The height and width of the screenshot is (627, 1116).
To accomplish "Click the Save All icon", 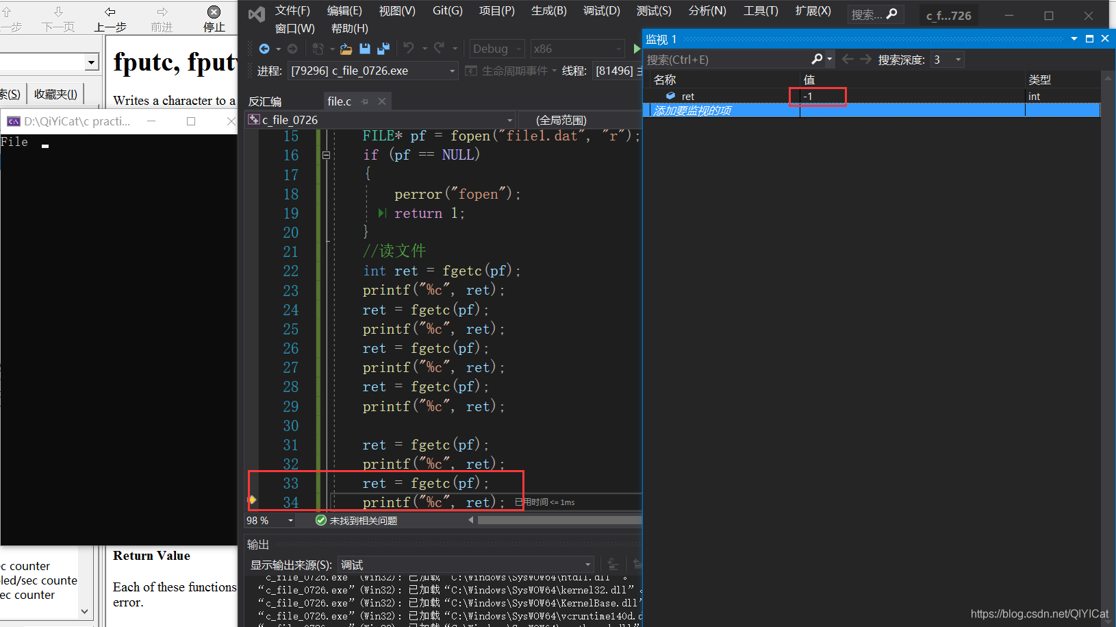I will [383, 49].
